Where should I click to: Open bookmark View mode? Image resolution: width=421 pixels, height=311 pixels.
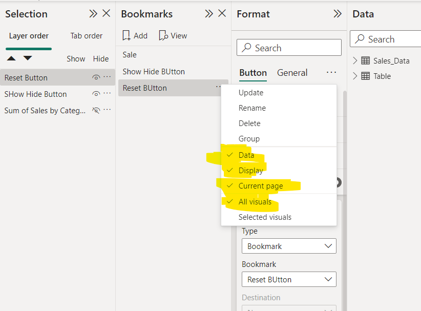(173, 36)
